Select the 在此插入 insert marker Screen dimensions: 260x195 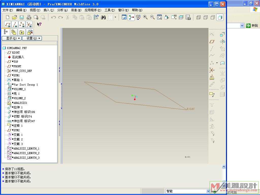(x=18, y=57)
